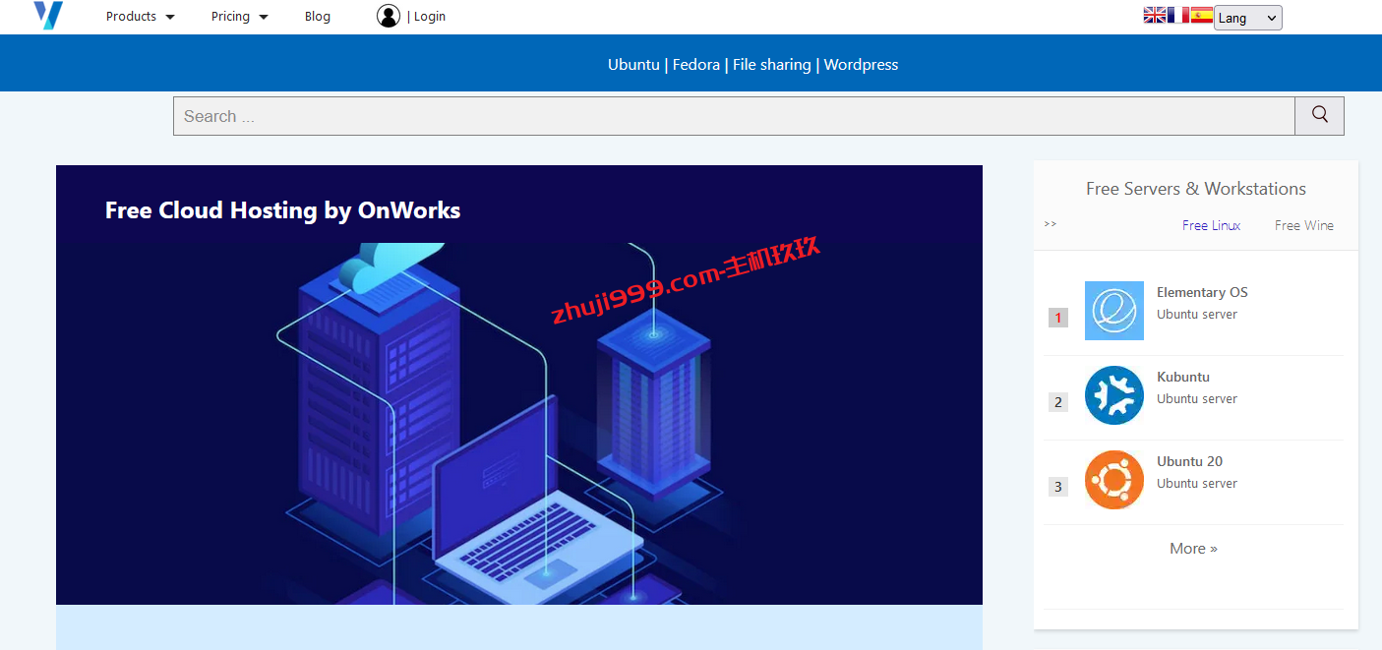Open the Kubuntu logo thumbnail
This screenshot has height=650, width=1382.
[x=1114, y=395]
